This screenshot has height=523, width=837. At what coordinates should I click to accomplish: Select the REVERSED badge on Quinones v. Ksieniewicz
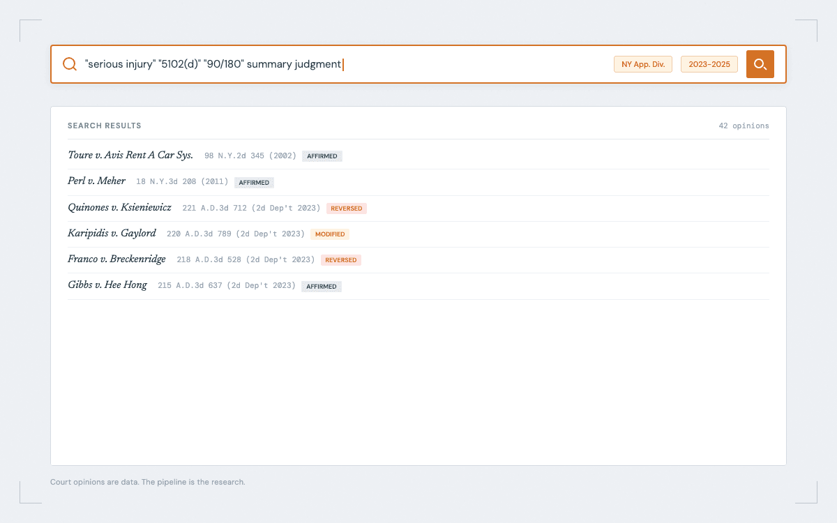[x=346, y=208]
